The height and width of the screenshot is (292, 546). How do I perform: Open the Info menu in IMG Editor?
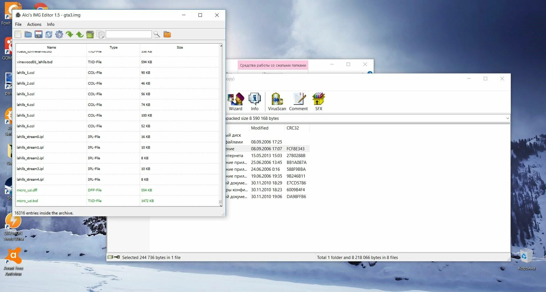[51, 24]
